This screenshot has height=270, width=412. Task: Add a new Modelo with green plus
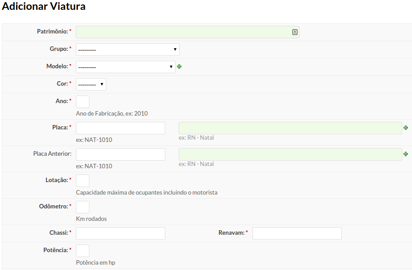(179, 66)
